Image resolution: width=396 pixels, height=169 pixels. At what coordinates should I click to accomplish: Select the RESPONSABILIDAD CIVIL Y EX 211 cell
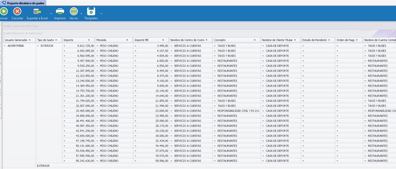(x=238, y=111)
